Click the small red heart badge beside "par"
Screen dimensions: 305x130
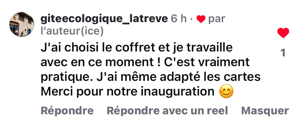[x=201, y=19]
